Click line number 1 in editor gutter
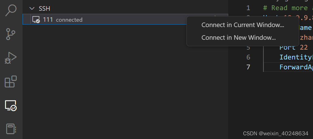Screen dimensions: 313x139 point(248,8)
